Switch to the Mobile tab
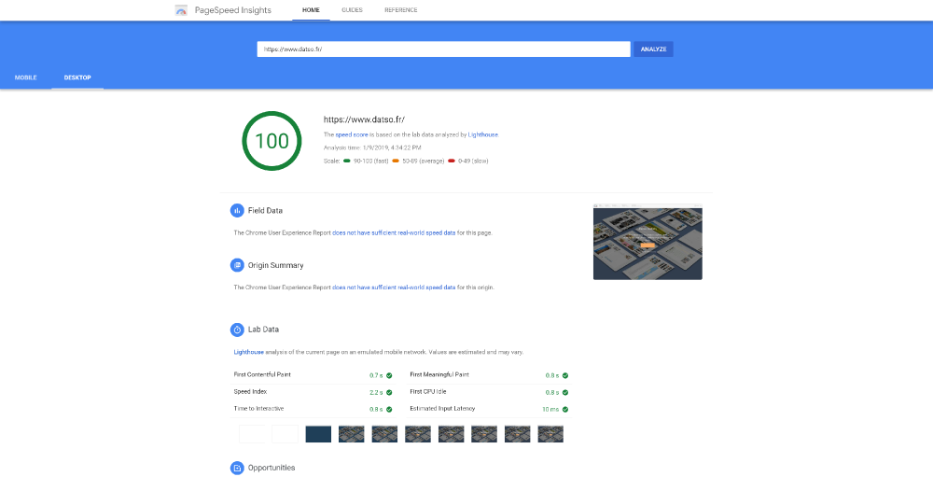The height and width of the screenshot is (477, 933). click(26, 77)
